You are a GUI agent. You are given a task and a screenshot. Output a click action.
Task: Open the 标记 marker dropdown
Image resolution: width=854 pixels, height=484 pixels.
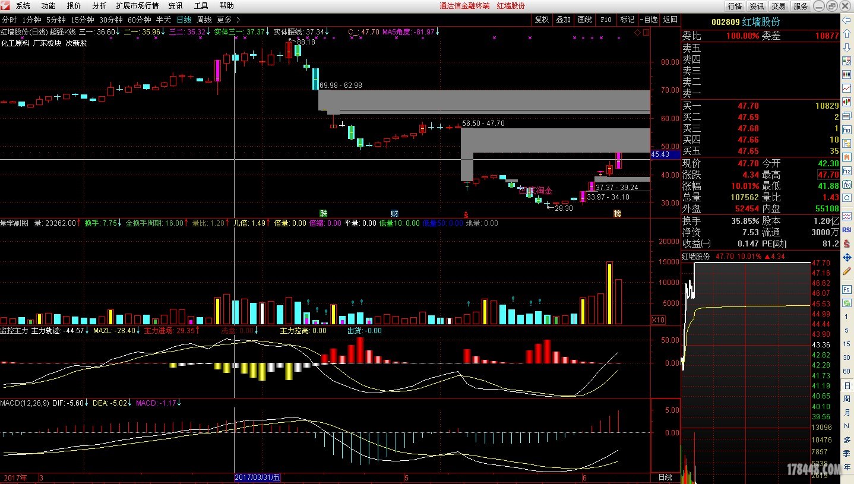(x=627, y=20)
